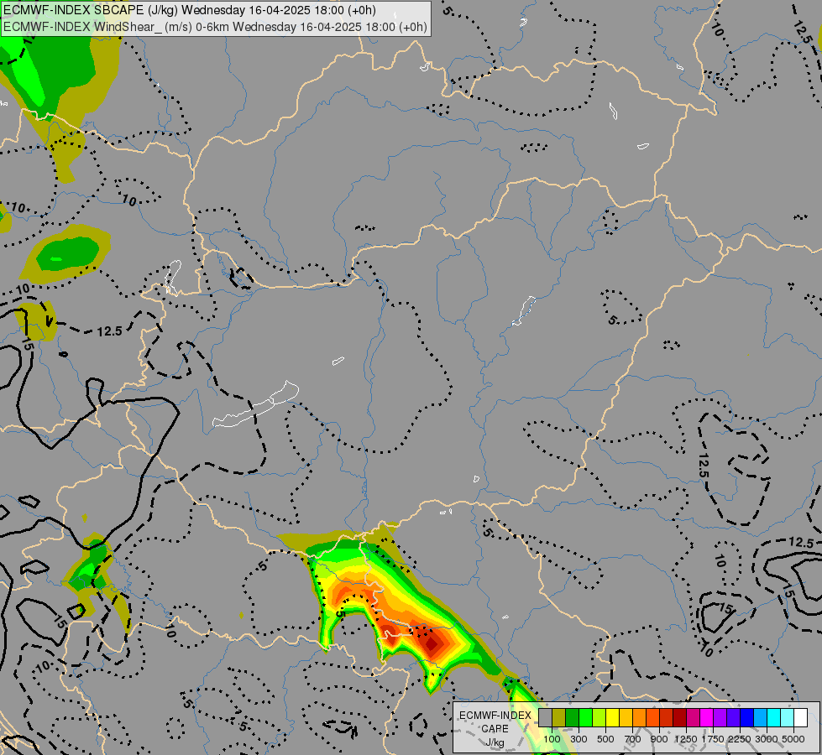Click the legend value 700
Viewport: 822px width, 755px height.
633,739
